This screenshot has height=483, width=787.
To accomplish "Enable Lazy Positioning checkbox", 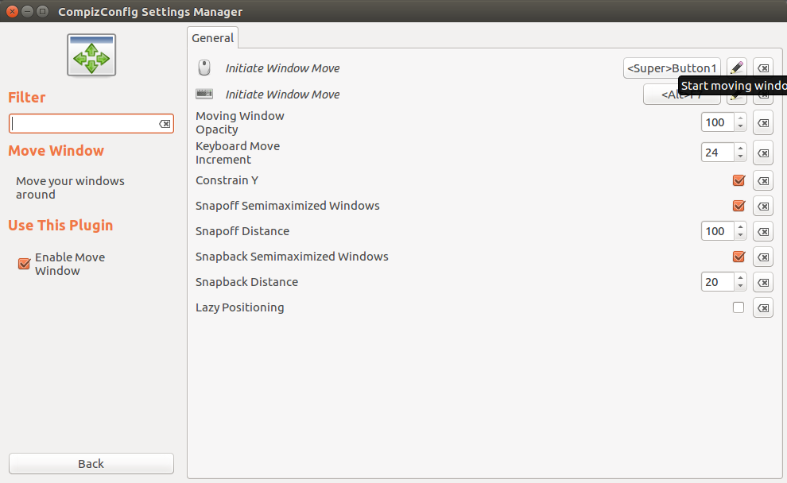I will pyautogui.click(x=739, y=307).
